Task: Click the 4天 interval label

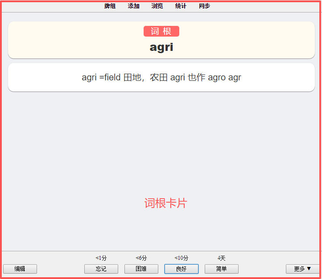Action: coord(221,258)
